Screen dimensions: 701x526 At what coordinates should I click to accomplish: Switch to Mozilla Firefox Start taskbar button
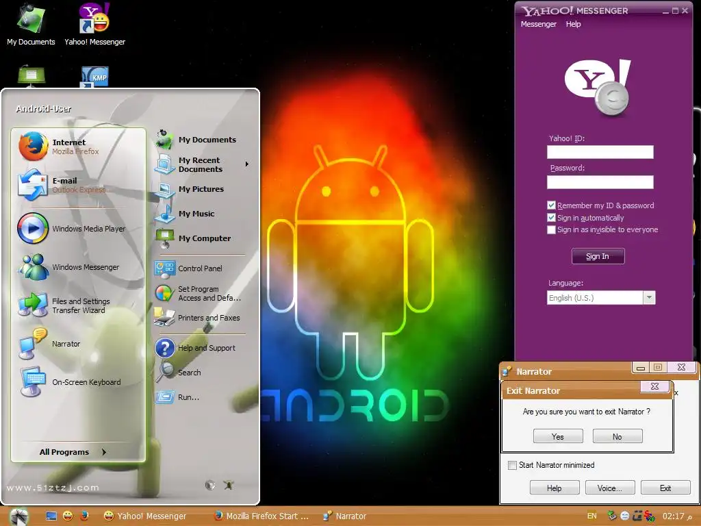(x=262, y=516)
